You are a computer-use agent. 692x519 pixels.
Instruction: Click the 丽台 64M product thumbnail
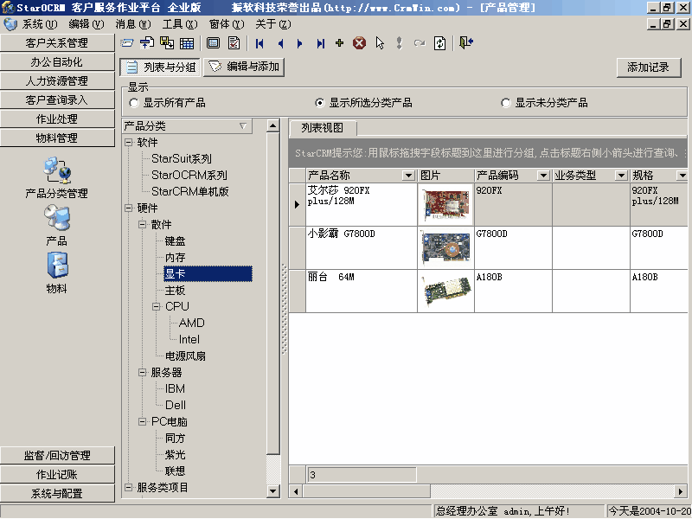(x=445, y=292)
